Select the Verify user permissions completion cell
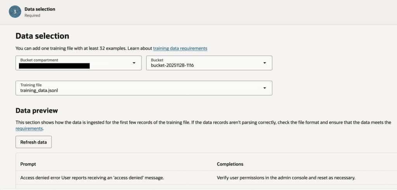This screenshot has height=190, width=397. tap(286, 178)
